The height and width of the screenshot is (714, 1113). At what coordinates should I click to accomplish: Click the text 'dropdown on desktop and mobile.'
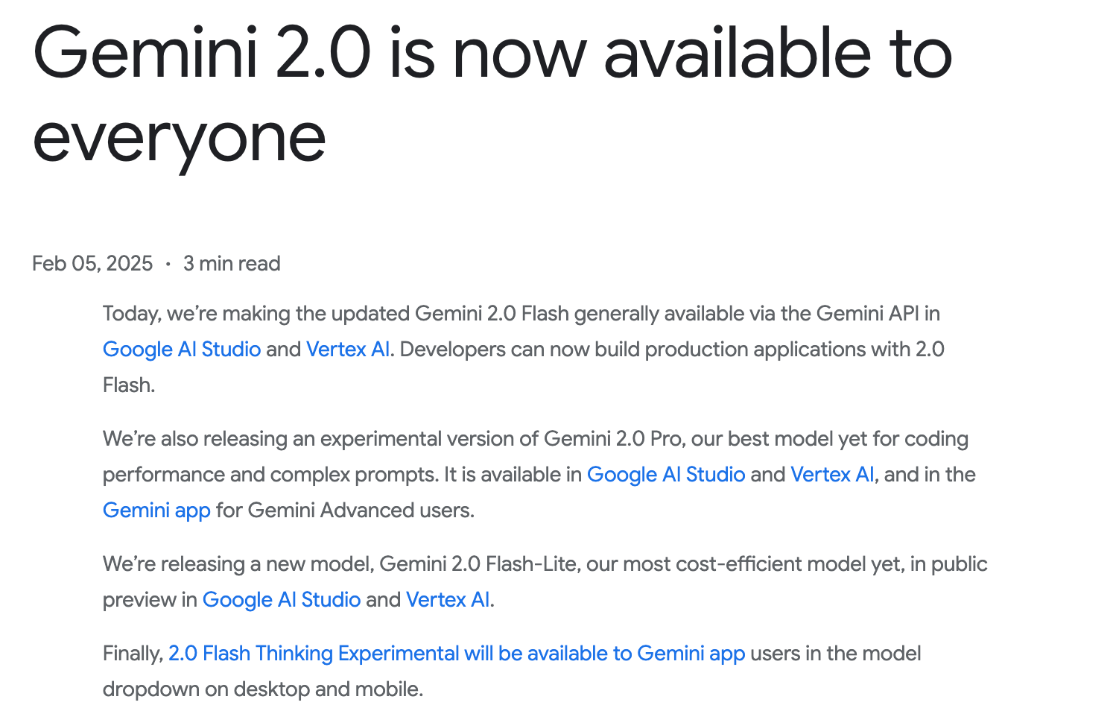click(x=263, y=689)
